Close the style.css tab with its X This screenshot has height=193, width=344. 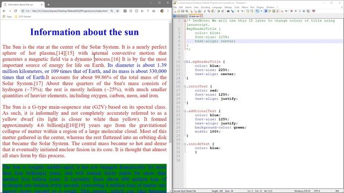(x=200, y=16)
